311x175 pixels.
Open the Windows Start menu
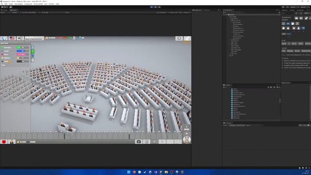128,172
